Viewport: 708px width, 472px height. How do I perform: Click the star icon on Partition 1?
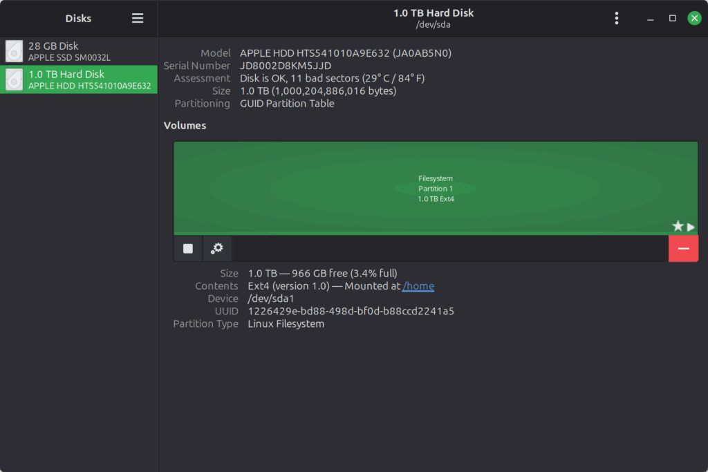(x=678, y=227)
